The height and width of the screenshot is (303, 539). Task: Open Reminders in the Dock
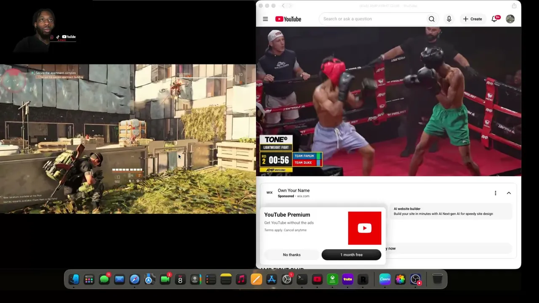211,279
